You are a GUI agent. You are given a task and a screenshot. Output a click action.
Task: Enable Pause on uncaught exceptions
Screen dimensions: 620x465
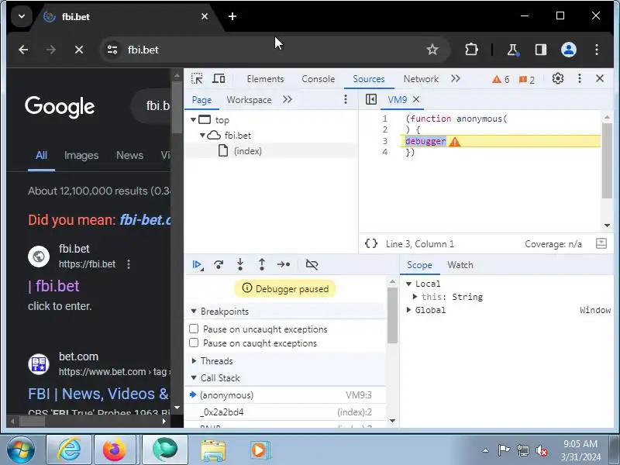pyautogui.click(x=194, y=329)
